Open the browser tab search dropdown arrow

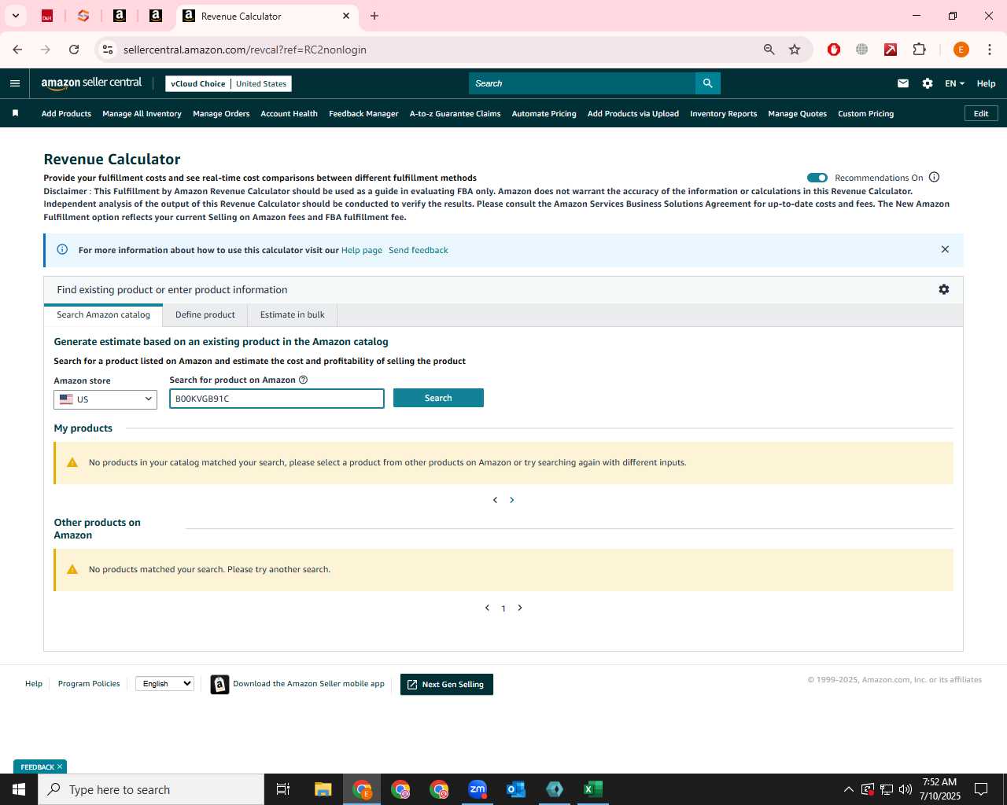pos(15,16)
